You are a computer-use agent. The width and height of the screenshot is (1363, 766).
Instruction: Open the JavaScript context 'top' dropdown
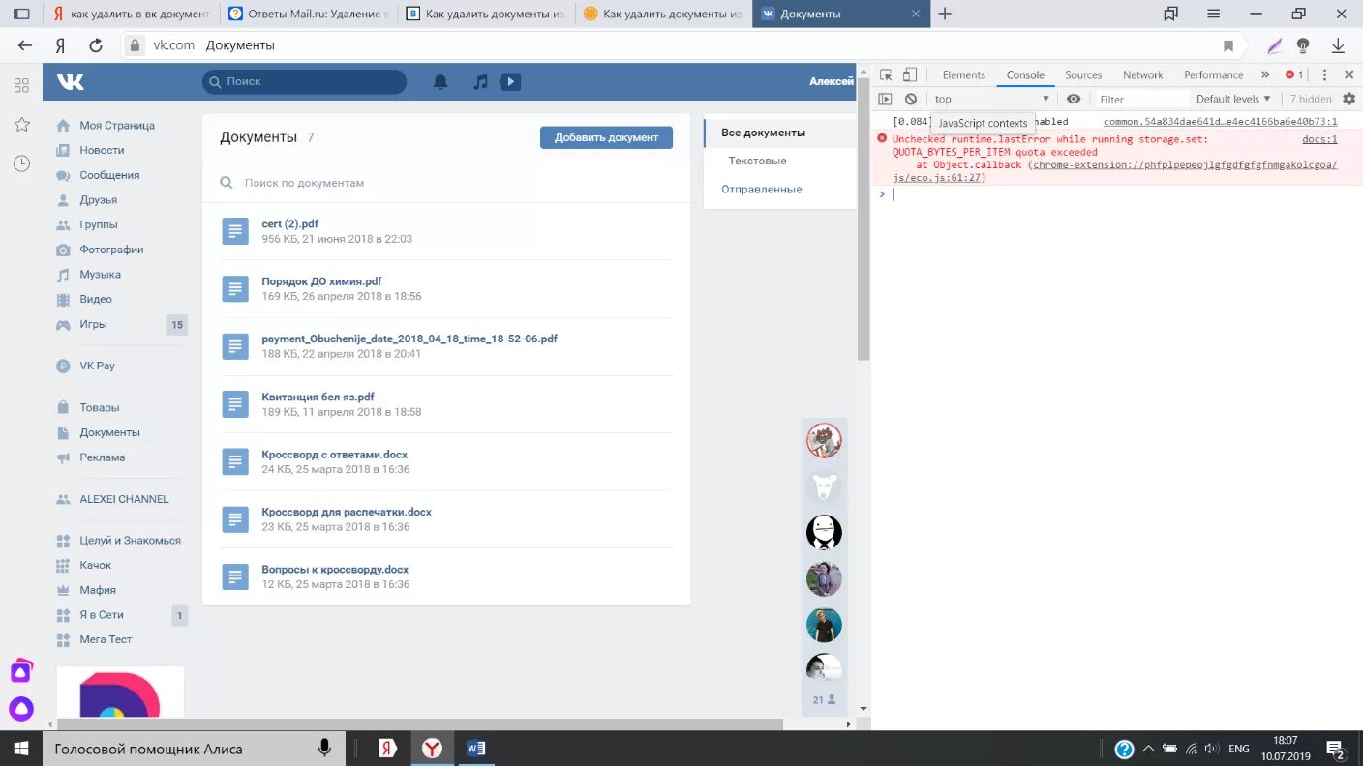click(x=991, y=99)
